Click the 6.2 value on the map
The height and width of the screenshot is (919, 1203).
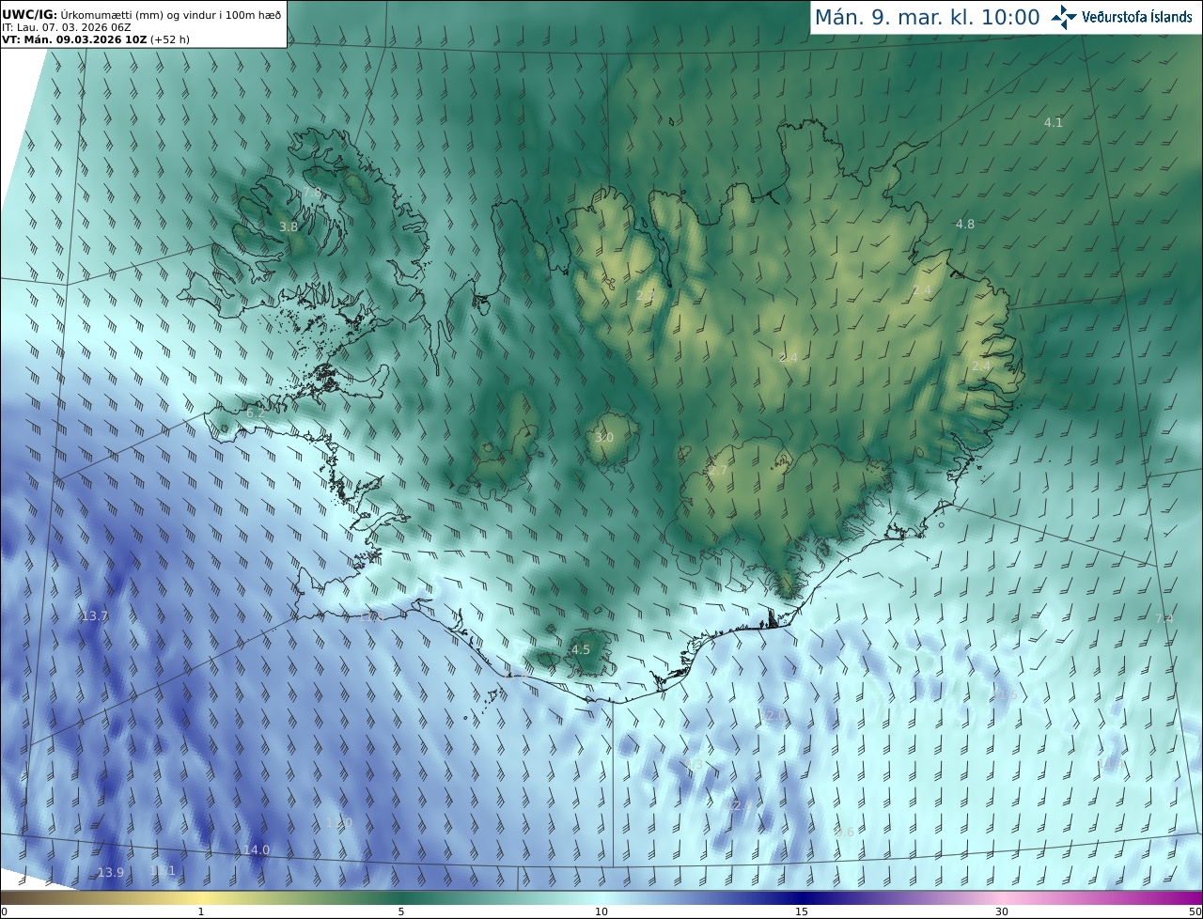pyautogui.click(x=256, y=413)
